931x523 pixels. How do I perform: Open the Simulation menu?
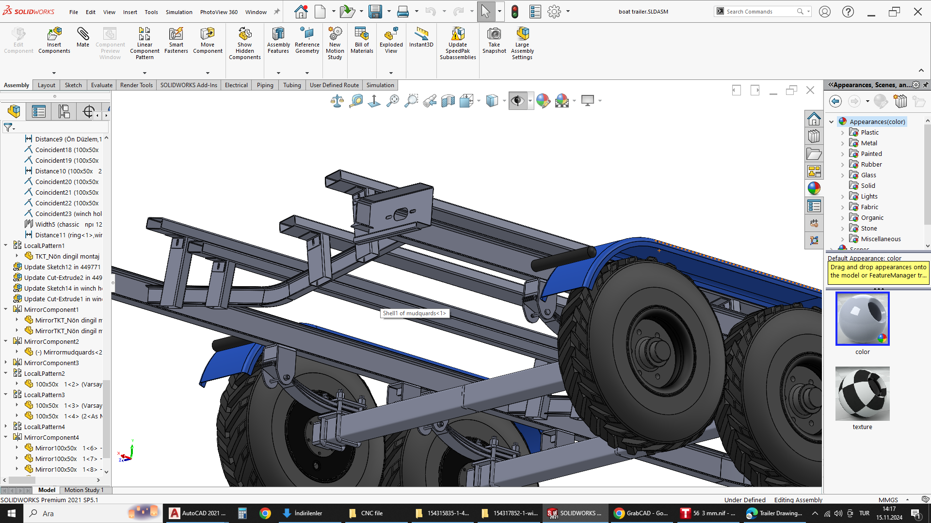[179, 12]
